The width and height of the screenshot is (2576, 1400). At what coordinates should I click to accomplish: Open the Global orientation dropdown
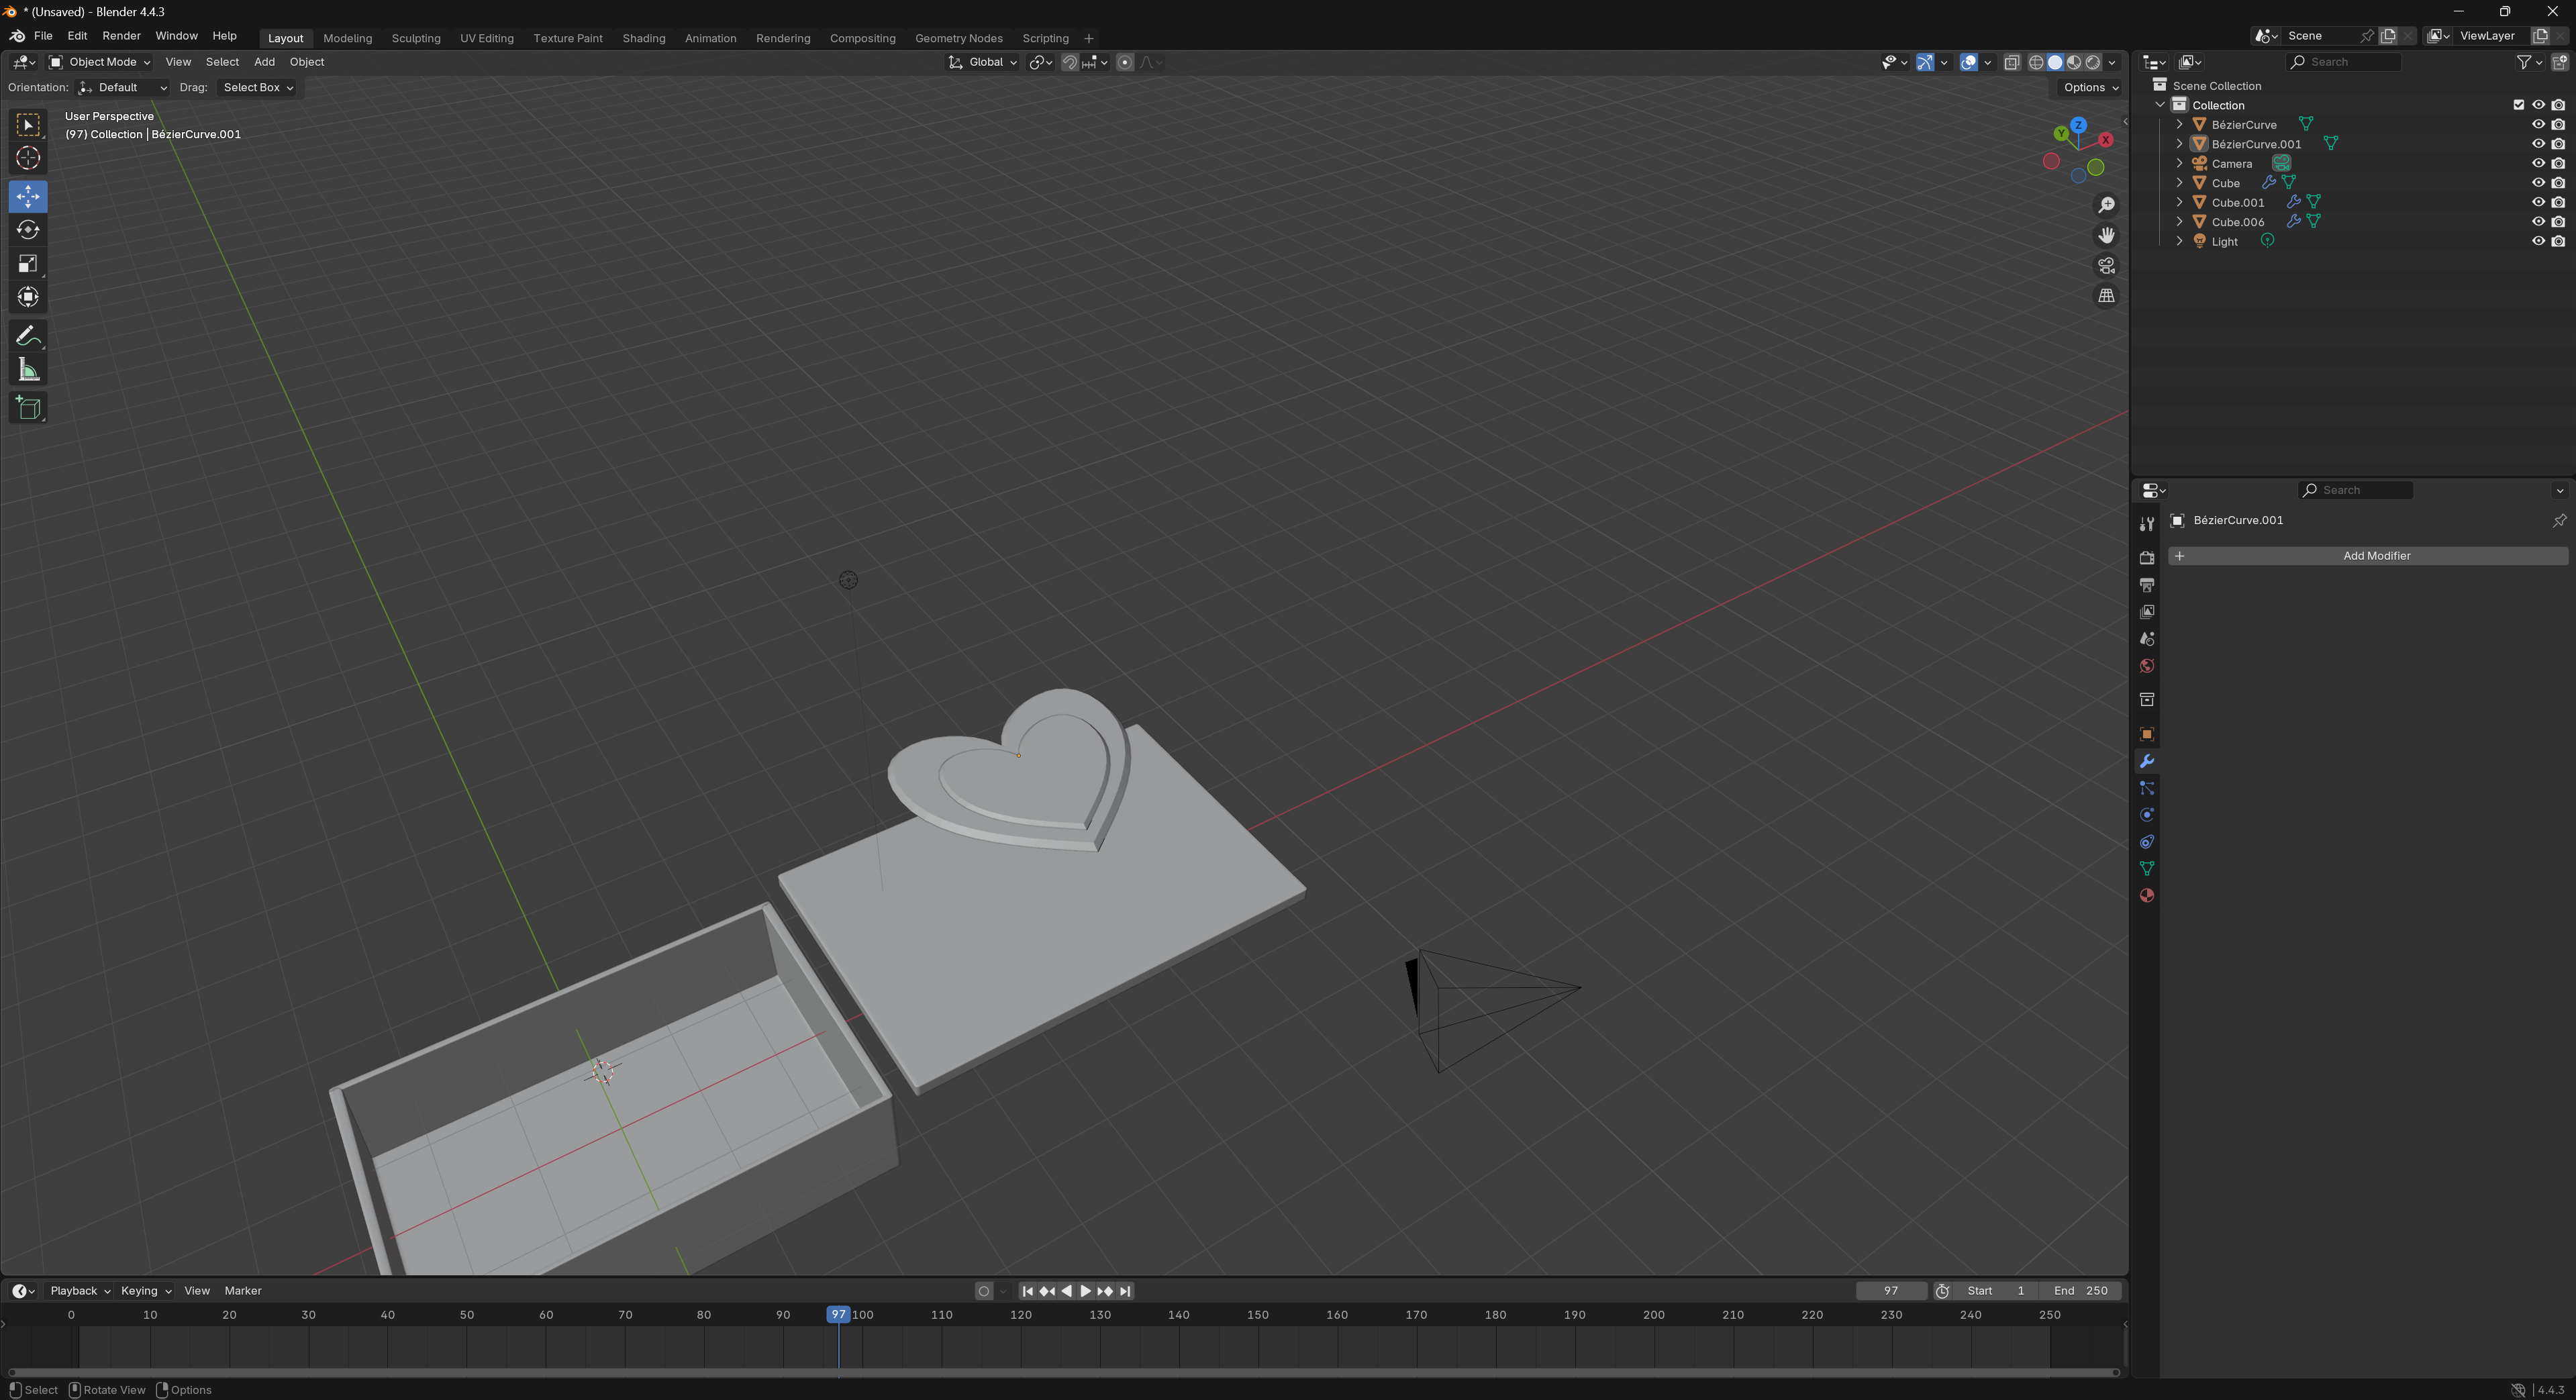[984, 62]
